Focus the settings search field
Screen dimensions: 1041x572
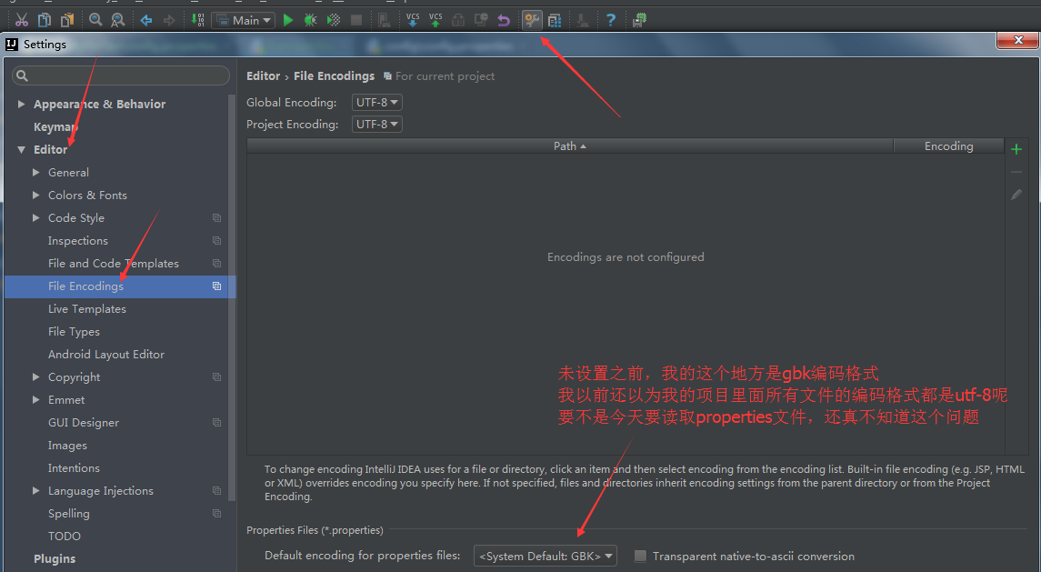click(x=121, y=75)
